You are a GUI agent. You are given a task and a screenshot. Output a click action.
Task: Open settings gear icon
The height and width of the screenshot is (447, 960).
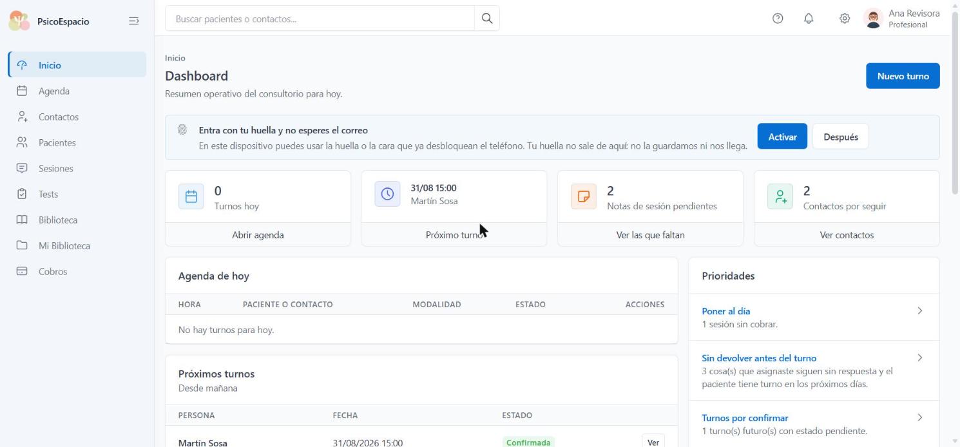click(x=845, y=19)
